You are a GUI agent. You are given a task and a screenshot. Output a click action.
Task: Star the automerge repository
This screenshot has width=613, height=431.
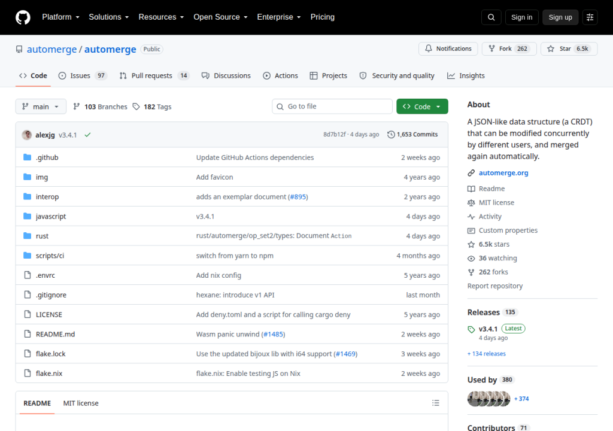coord(569,48)
